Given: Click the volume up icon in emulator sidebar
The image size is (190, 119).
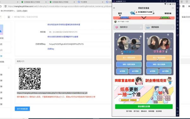Looking at the screenshot, I should [x=178, y=11].
